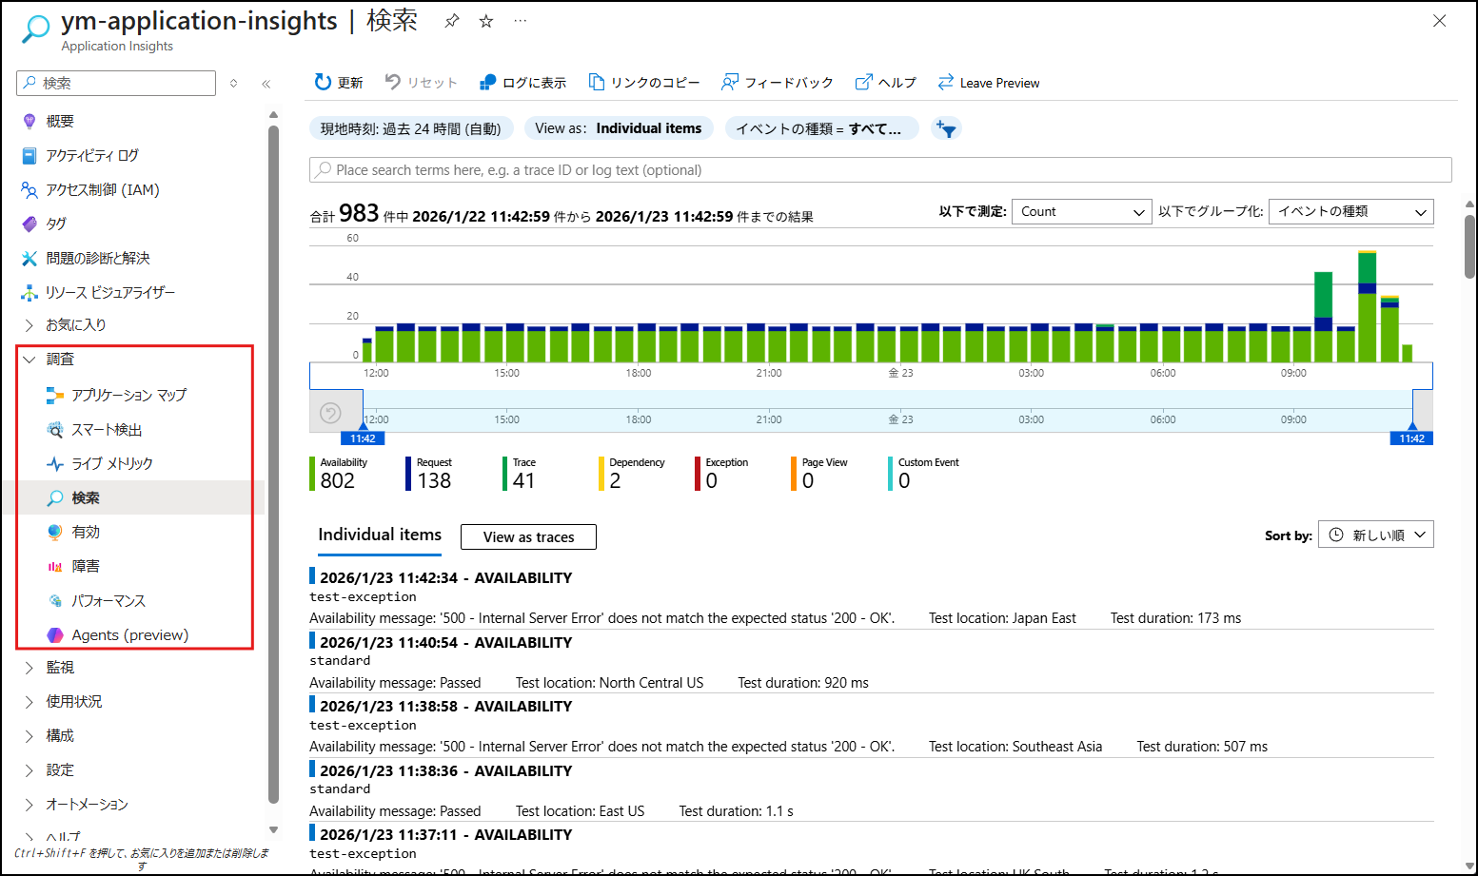The image size is (1478, 876).
Task: Click Leave Preview
Action: pos(989,83)
